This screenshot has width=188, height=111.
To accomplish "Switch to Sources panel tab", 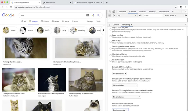I will (142, 12).
